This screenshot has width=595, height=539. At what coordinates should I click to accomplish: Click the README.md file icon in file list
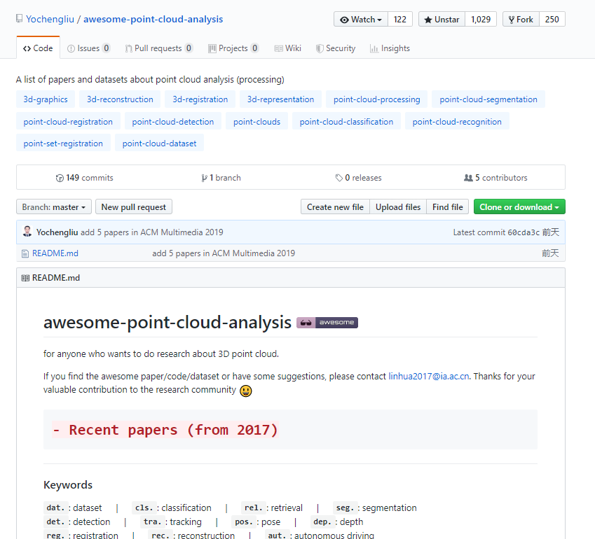tap(25, 253)
